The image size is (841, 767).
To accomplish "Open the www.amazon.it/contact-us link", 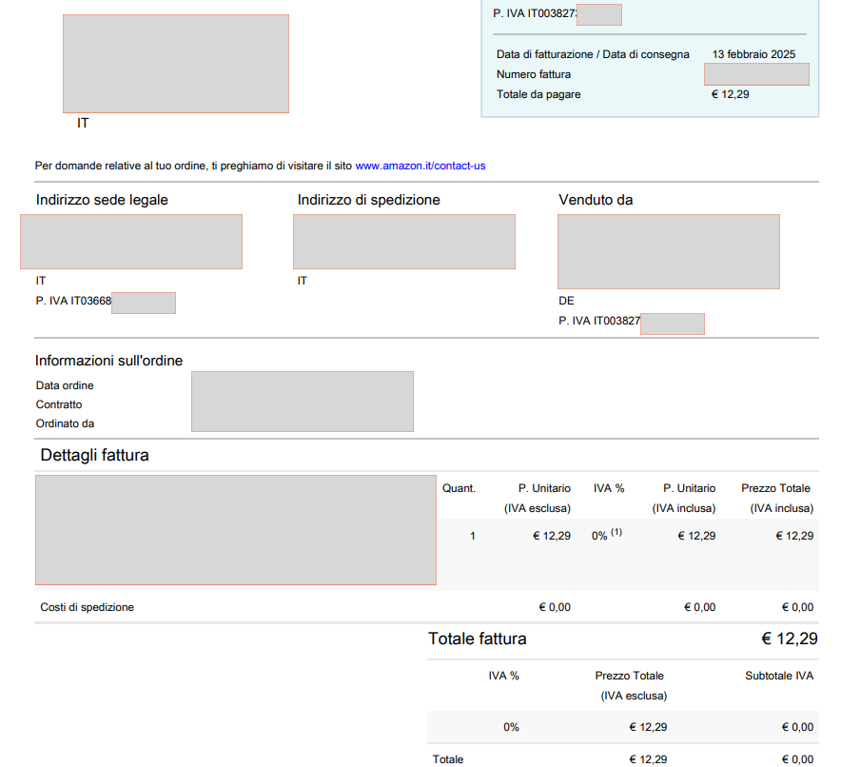I will pos(420,166).
